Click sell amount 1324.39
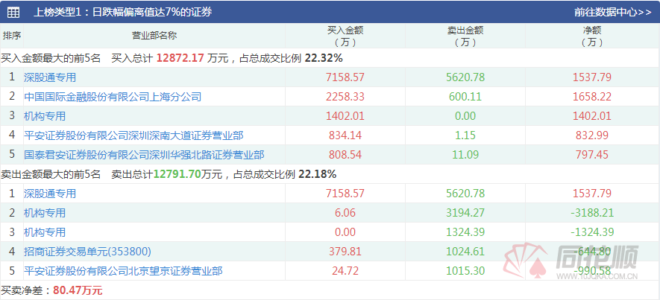This screenshot has height=300, width=660. 465,232
